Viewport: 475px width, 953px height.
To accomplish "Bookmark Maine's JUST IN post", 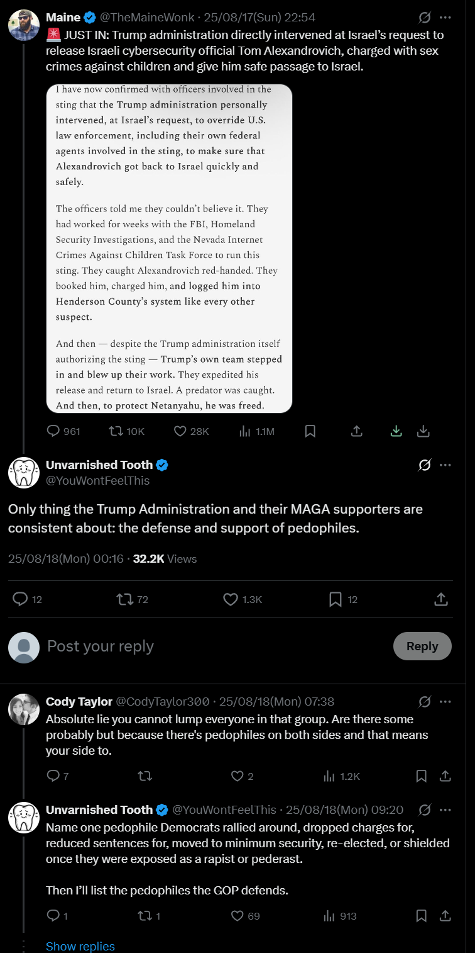I will 310,431.
